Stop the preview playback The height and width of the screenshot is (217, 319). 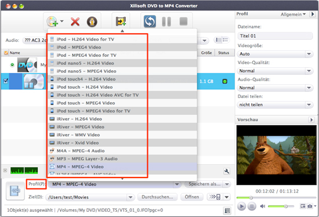pyautogui.click(x=252, y=206)
